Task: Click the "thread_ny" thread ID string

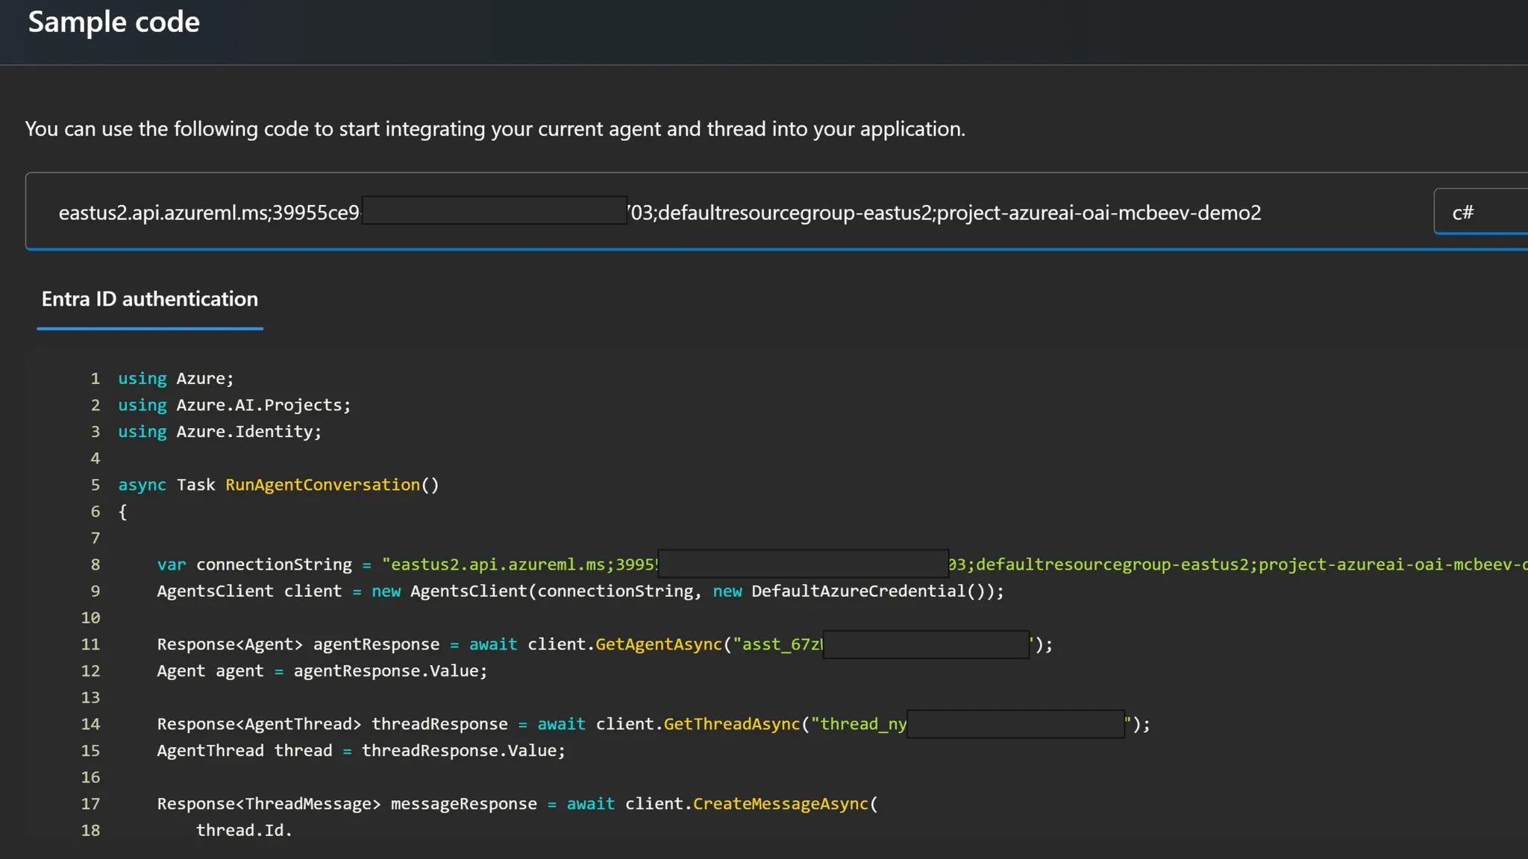Action: coord(858,724)
